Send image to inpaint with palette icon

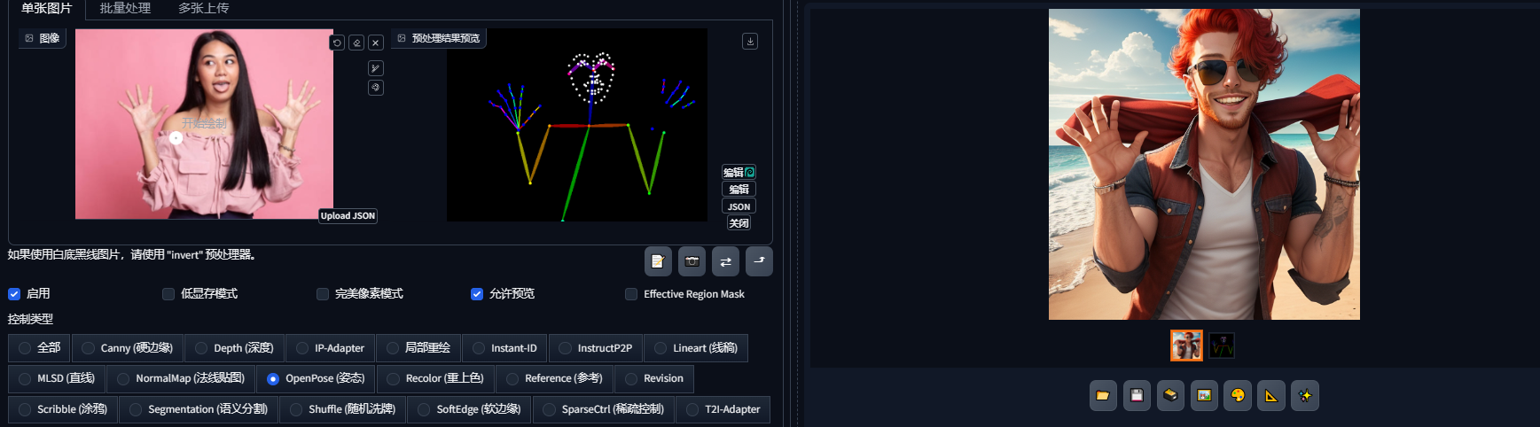pyautogui.click(x=1238, y=396)
